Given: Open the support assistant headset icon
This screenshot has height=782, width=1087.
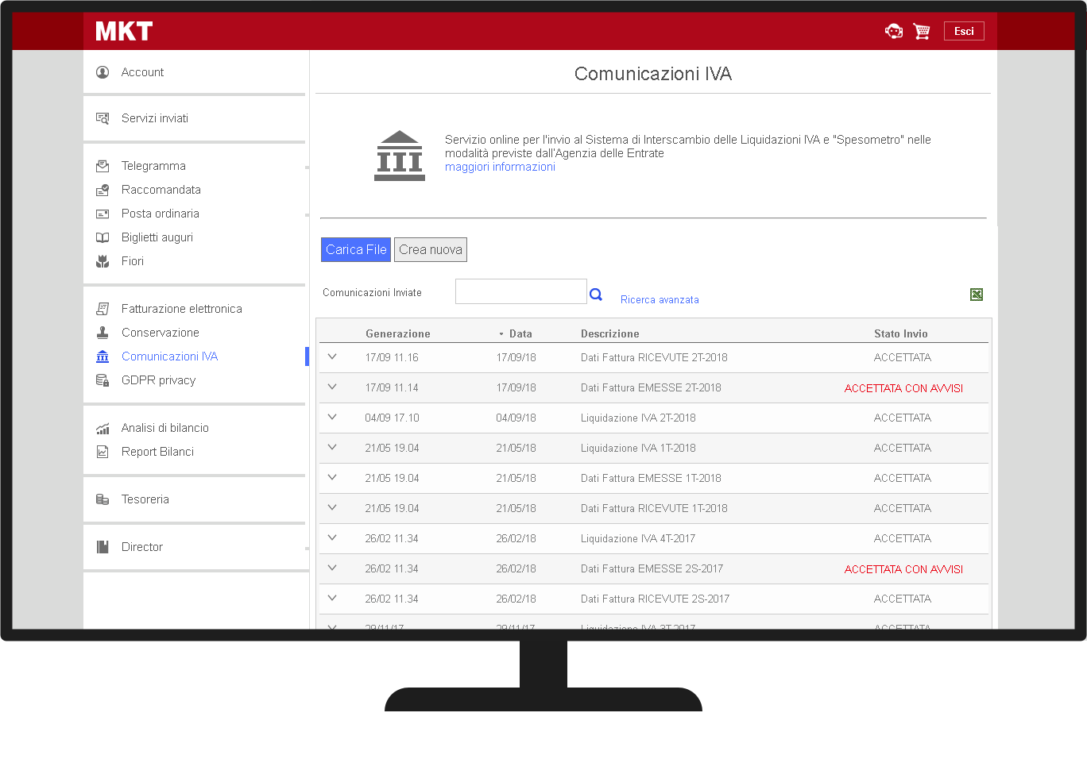Looking at the screenshot, I should [x=894, y=31].
